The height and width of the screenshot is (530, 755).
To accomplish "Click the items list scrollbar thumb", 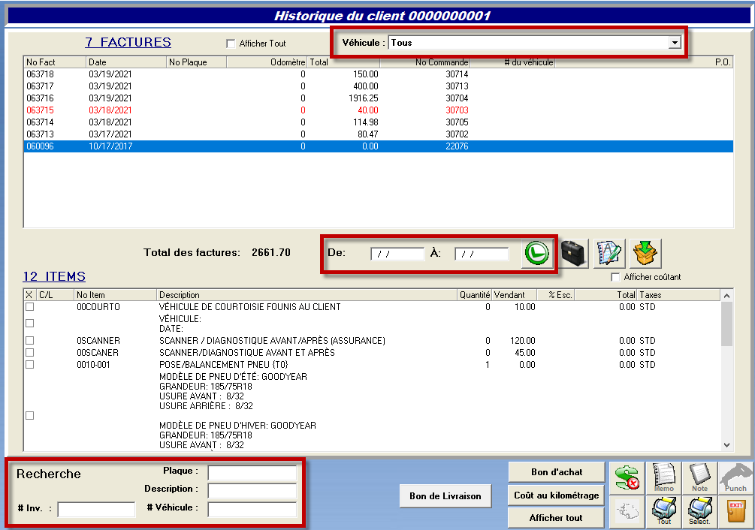I will [727, 324].
